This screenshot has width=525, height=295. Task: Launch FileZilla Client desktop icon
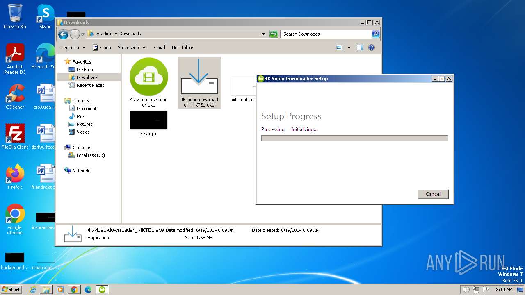[x=15, y=136]
